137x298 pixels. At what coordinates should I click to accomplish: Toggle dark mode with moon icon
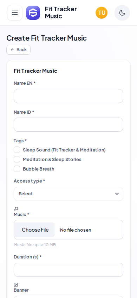(122, 13)
